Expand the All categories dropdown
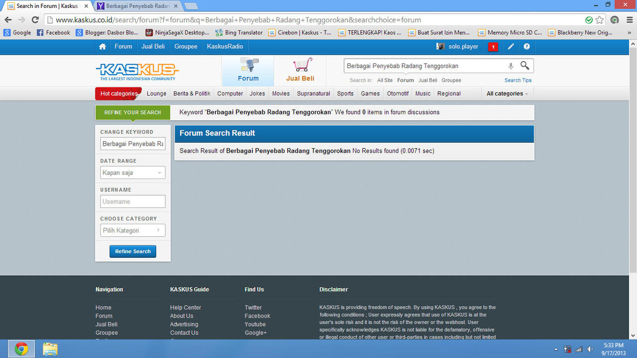This screenshot has height=358, width=637. click(x=507, y=93)
